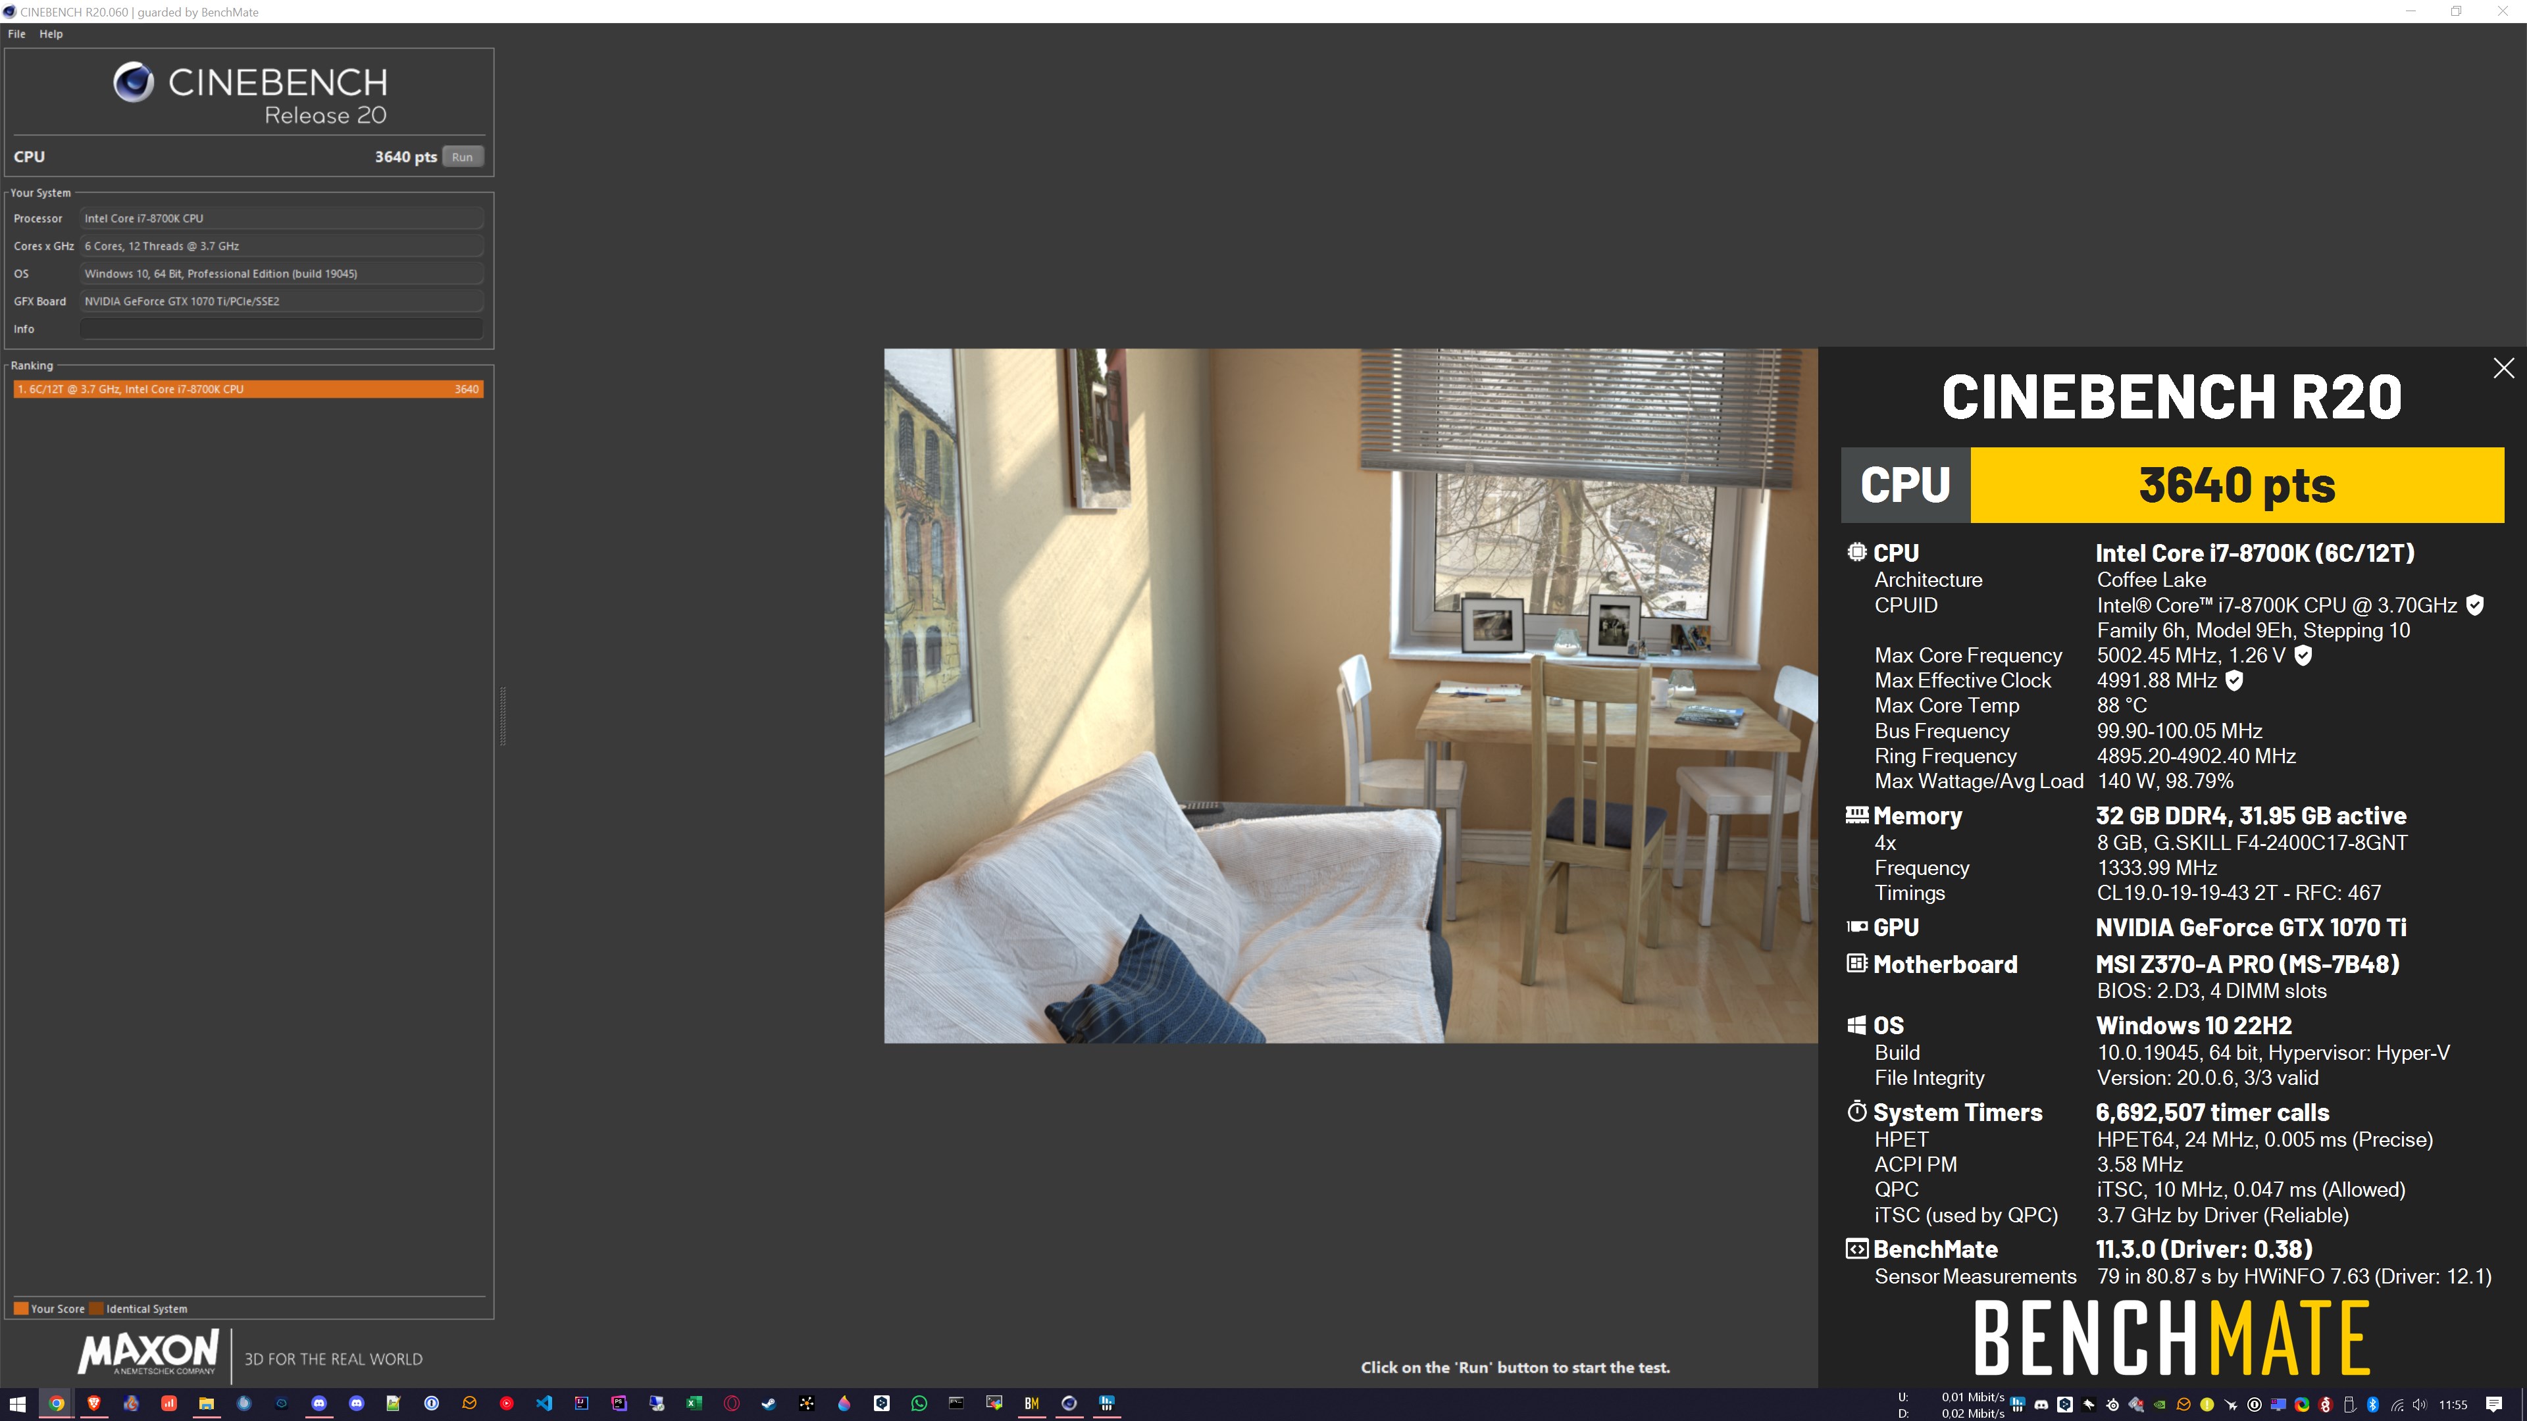Open Steam from the taskbar
Viewport: 2527px width, 1421px height.
(x=769, y=1403)
